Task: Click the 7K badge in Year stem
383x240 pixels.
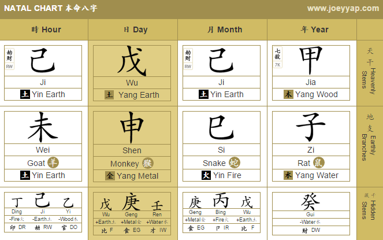Action: [x=277, y=65]
